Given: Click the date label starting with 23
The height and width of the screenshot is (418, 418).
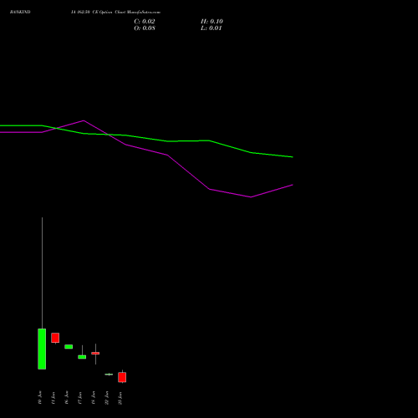Looking at the screenshot, I should tap(120, 398).
